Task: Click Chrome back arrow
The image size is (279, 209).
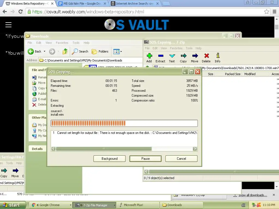Action: tap(5, 12)
